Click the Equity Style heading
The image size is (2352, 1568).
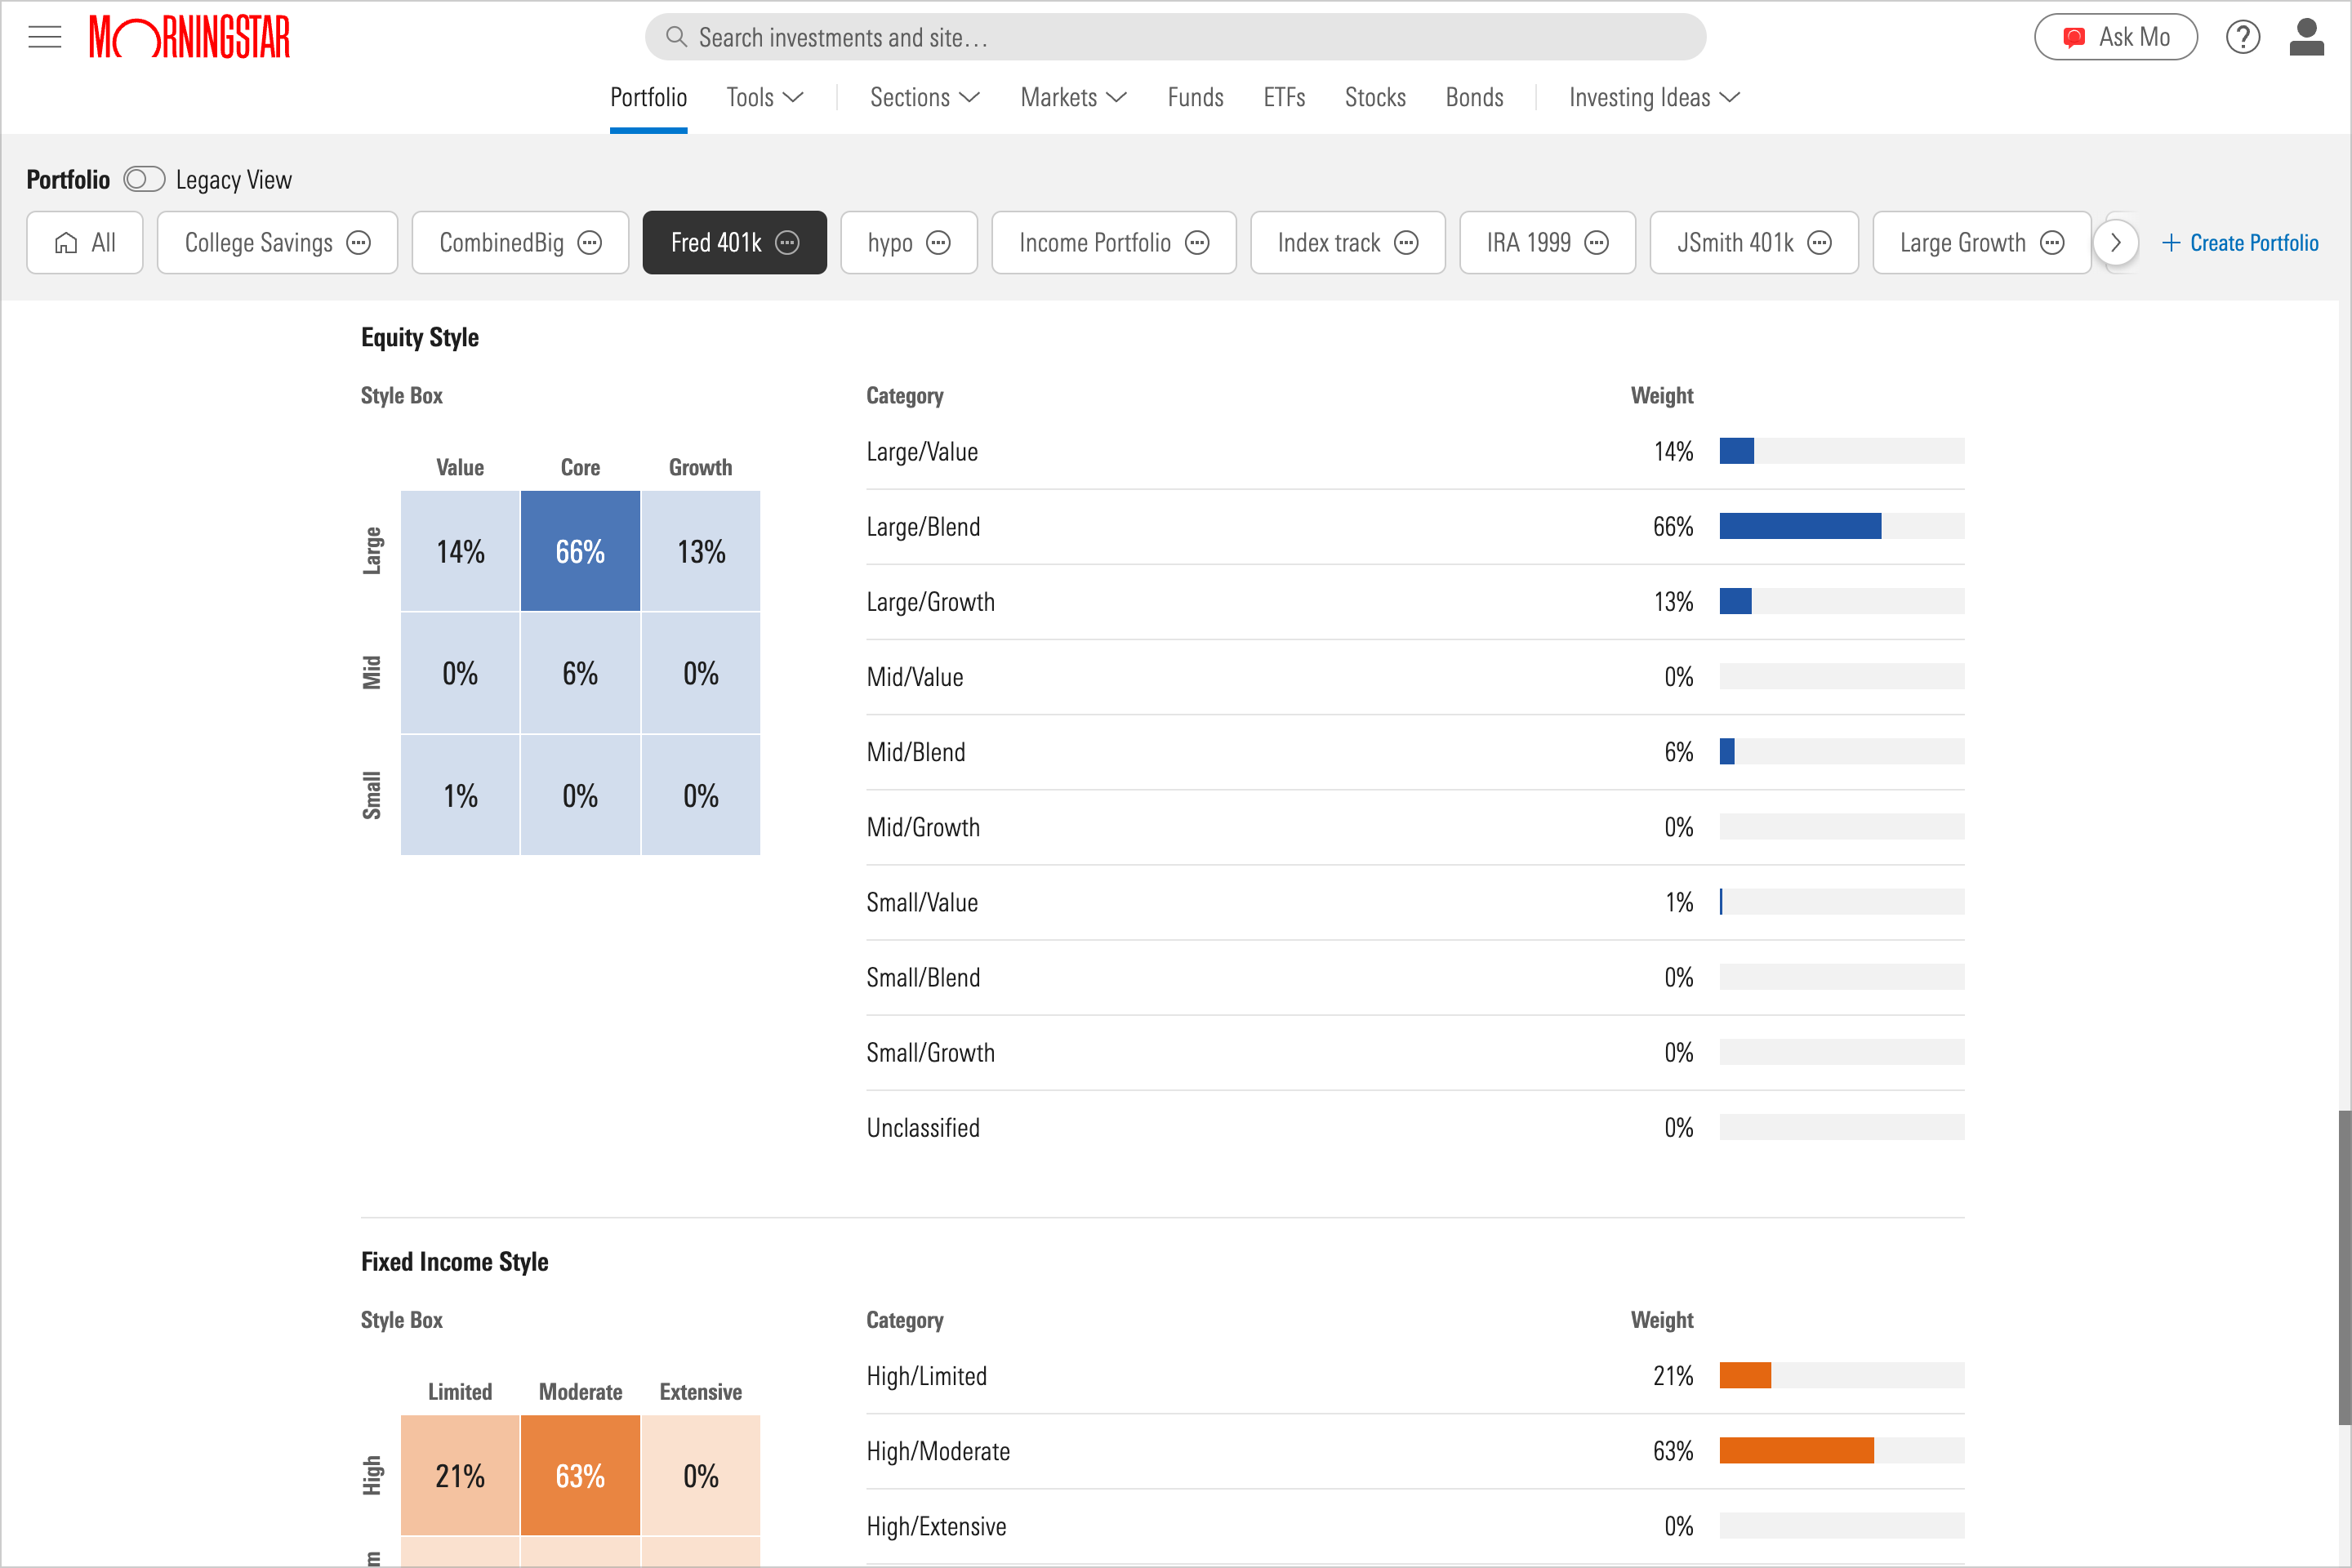420,337
